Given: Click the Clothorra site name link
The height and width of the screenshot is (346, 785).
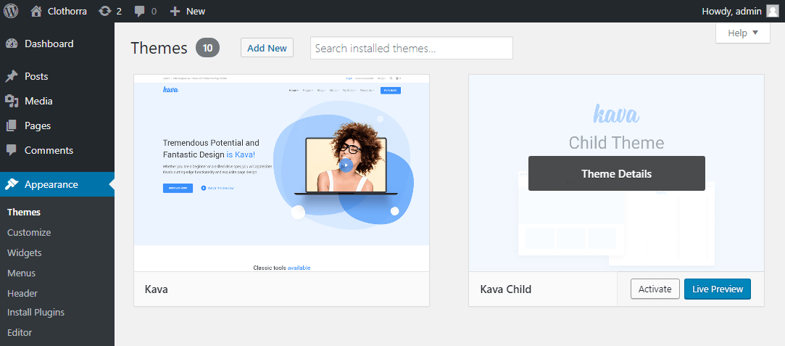Looking at the screenshot, I should 67,11.
